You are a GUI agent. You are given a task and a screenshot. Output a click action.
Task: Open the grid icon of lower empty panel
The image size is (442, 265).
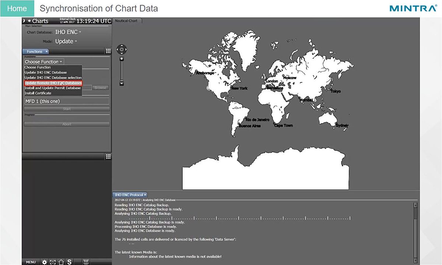pyautogui.click(x=108, y=157)
